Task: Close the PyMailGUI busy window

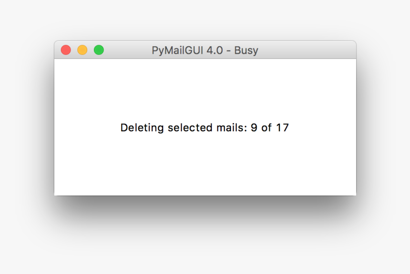Action: [x=66, y=50]
